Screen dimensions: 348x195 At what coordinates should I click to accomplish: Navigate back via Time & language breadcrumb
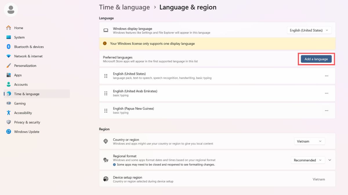pyautogui.click(x=124, y=7)
